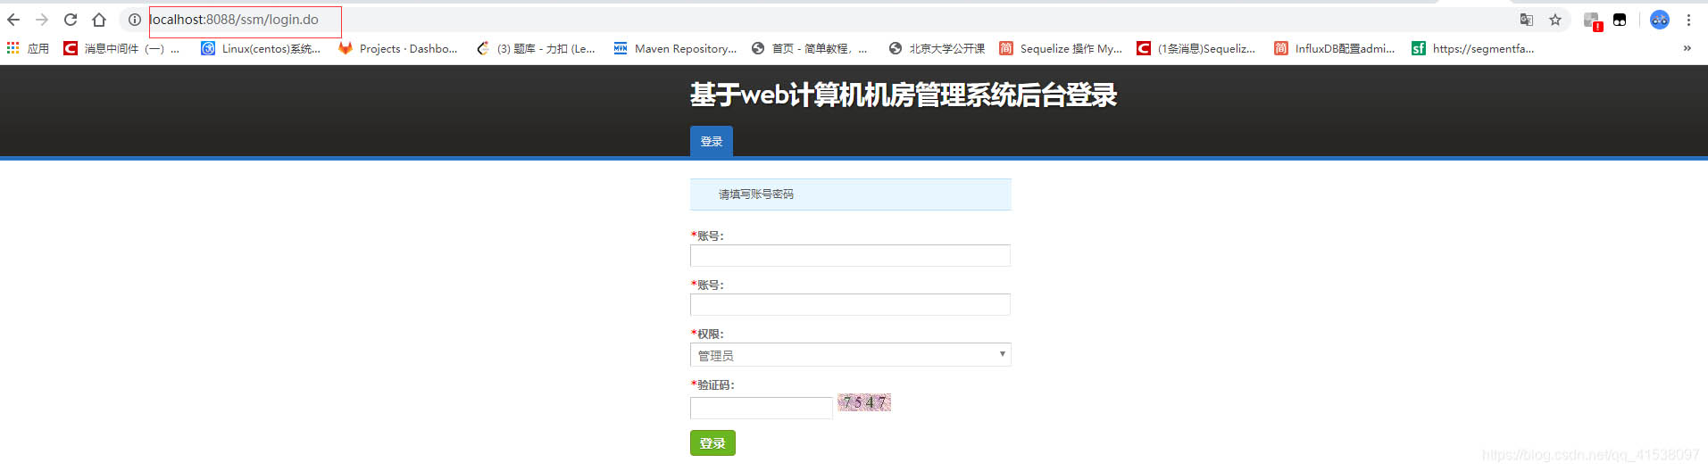Open Chrome's three-dot menu
Viewport: 1708px width, 471px height.
(1688, 20)
